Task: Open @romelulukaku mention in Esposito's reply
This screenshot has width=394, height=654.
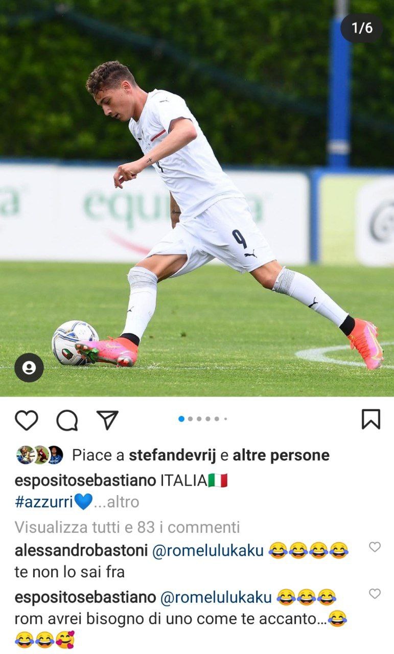Action: [216, 597]
